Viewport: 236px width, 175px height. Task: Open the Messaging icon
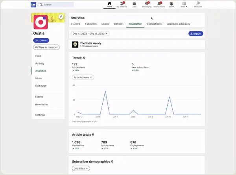[x=147, y=4]
